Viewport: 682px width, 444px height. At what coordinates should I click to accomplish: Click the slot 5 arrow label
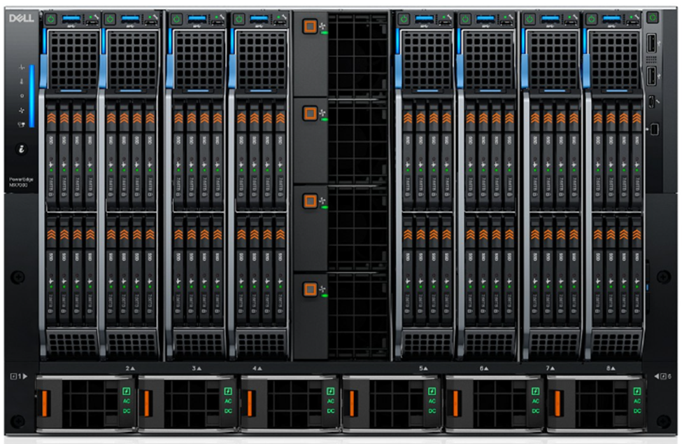click(x=424, y=368)
